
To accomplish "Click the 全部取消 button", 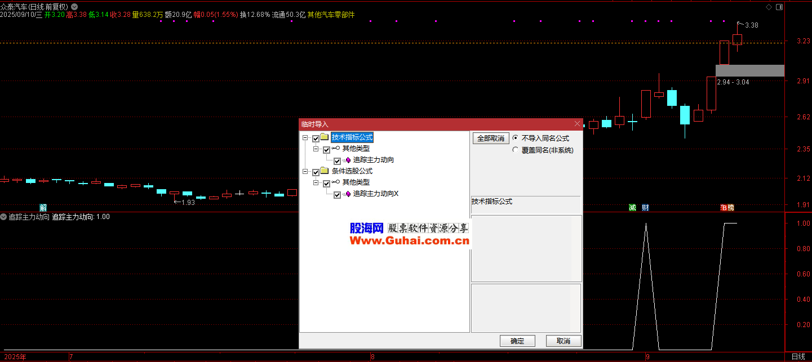I will click(x=491, y=138).
